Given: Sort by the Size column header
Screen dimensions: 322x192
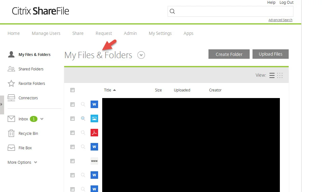Looking at the screenshot, I should [x=158, y=90].
